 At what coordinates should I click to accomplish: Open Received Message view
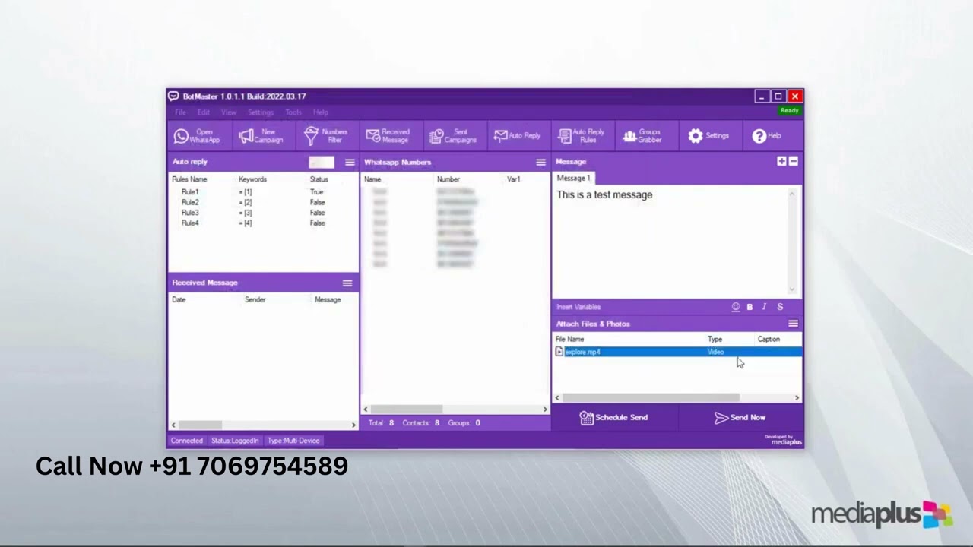388,136
